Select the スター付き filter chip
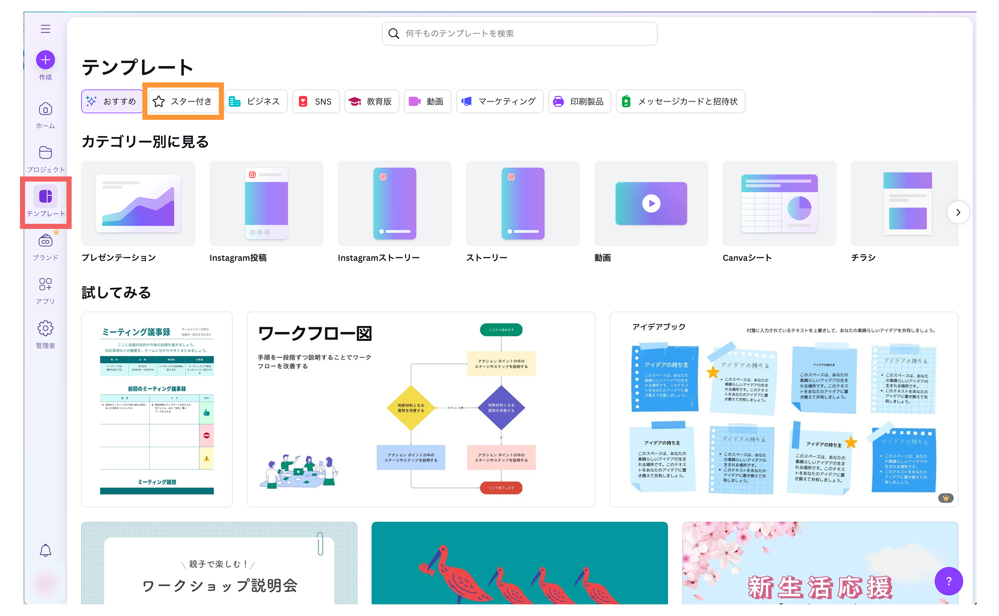The width and height of the screenshot is (999, 616). (183, 101)
